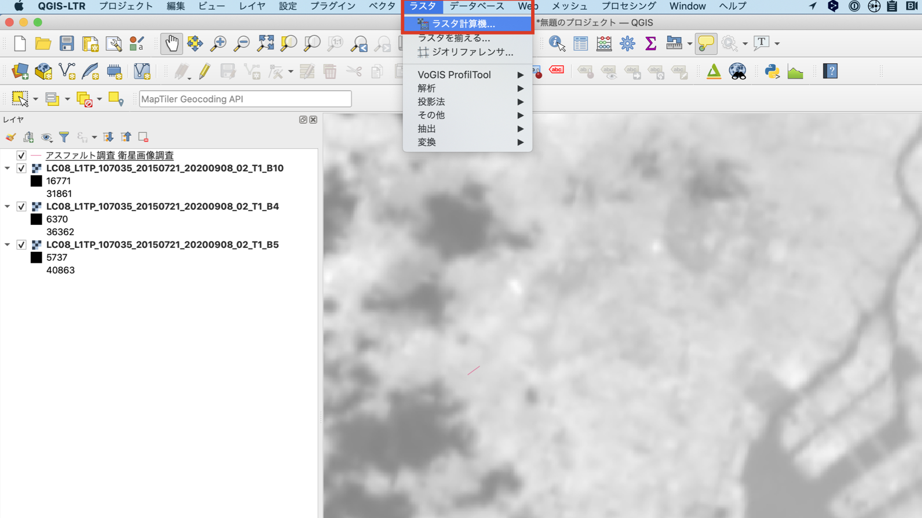
Task: Open the 抽出 submenu
Action: click(x=467, y=129)
